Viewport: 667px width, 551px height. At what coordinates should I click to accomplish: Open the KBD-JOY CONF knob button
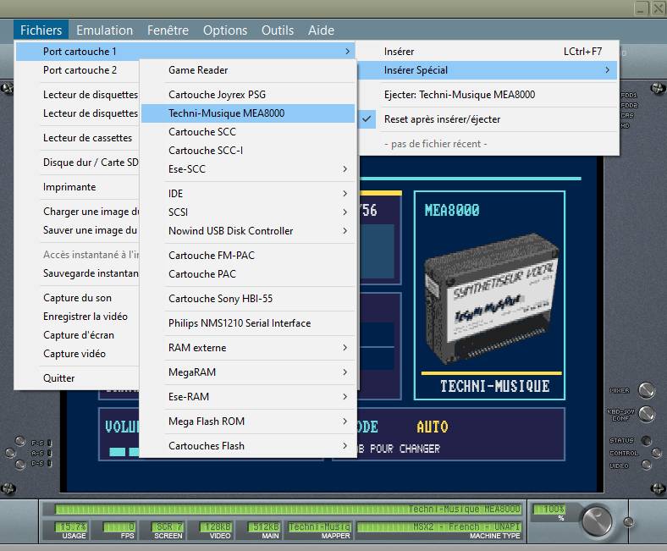647,414
